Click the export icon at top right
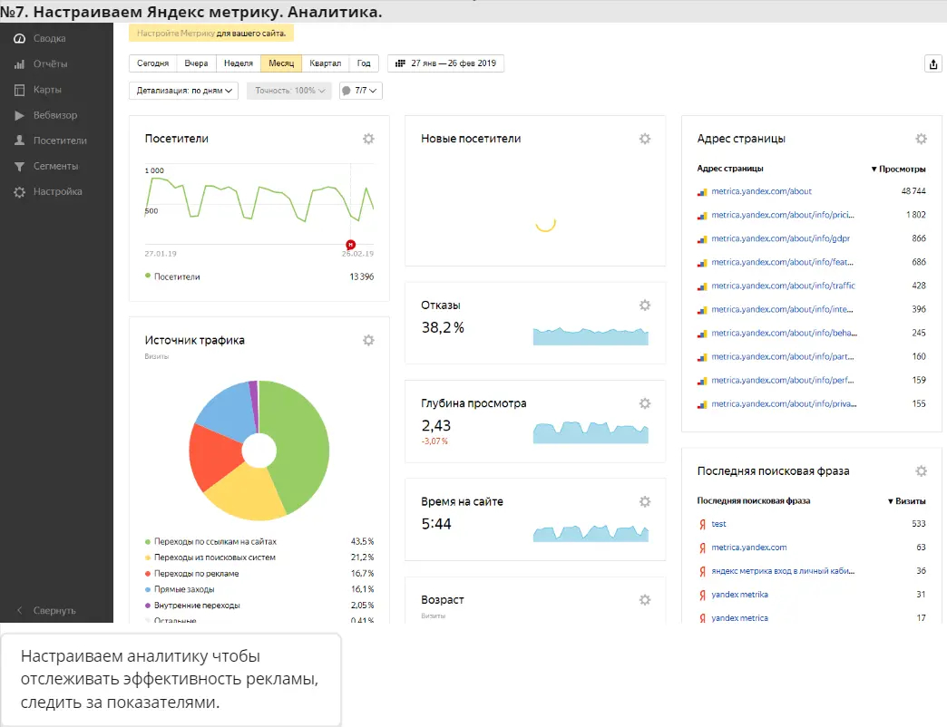Image resolution: width=947 pixels, height=727 pixels. (932, 63)
